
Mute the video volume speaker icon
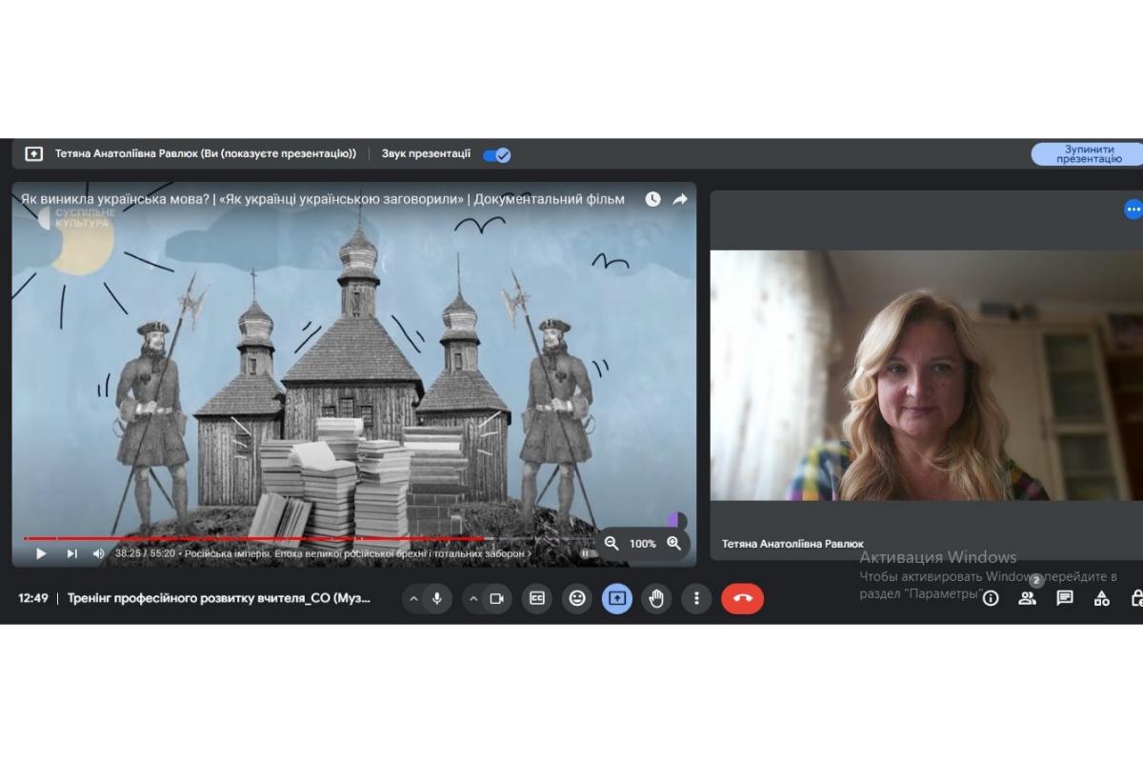98,553
